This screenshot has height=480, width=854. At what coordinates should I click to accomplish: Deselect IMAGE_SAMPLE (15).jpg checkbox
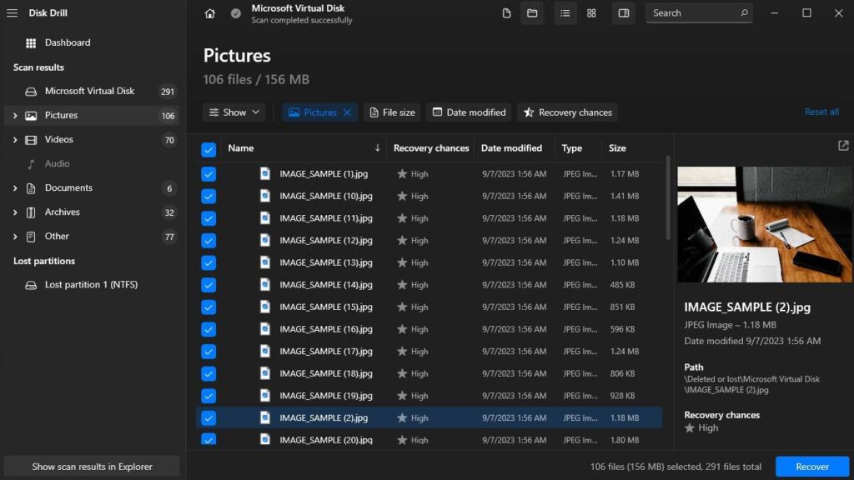tap(208, 307)
